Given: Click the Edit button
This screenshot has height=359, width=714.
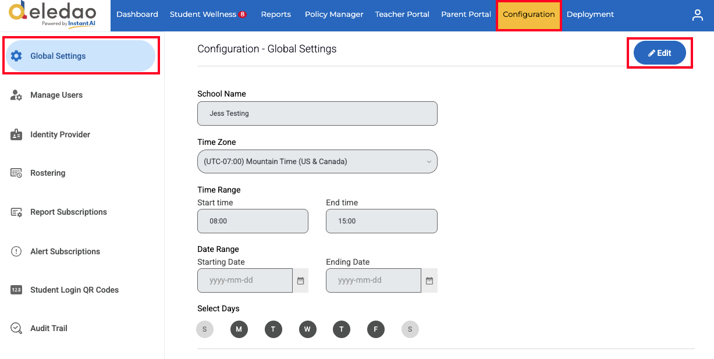Looking at the screenshot, I should coord(660,53).
